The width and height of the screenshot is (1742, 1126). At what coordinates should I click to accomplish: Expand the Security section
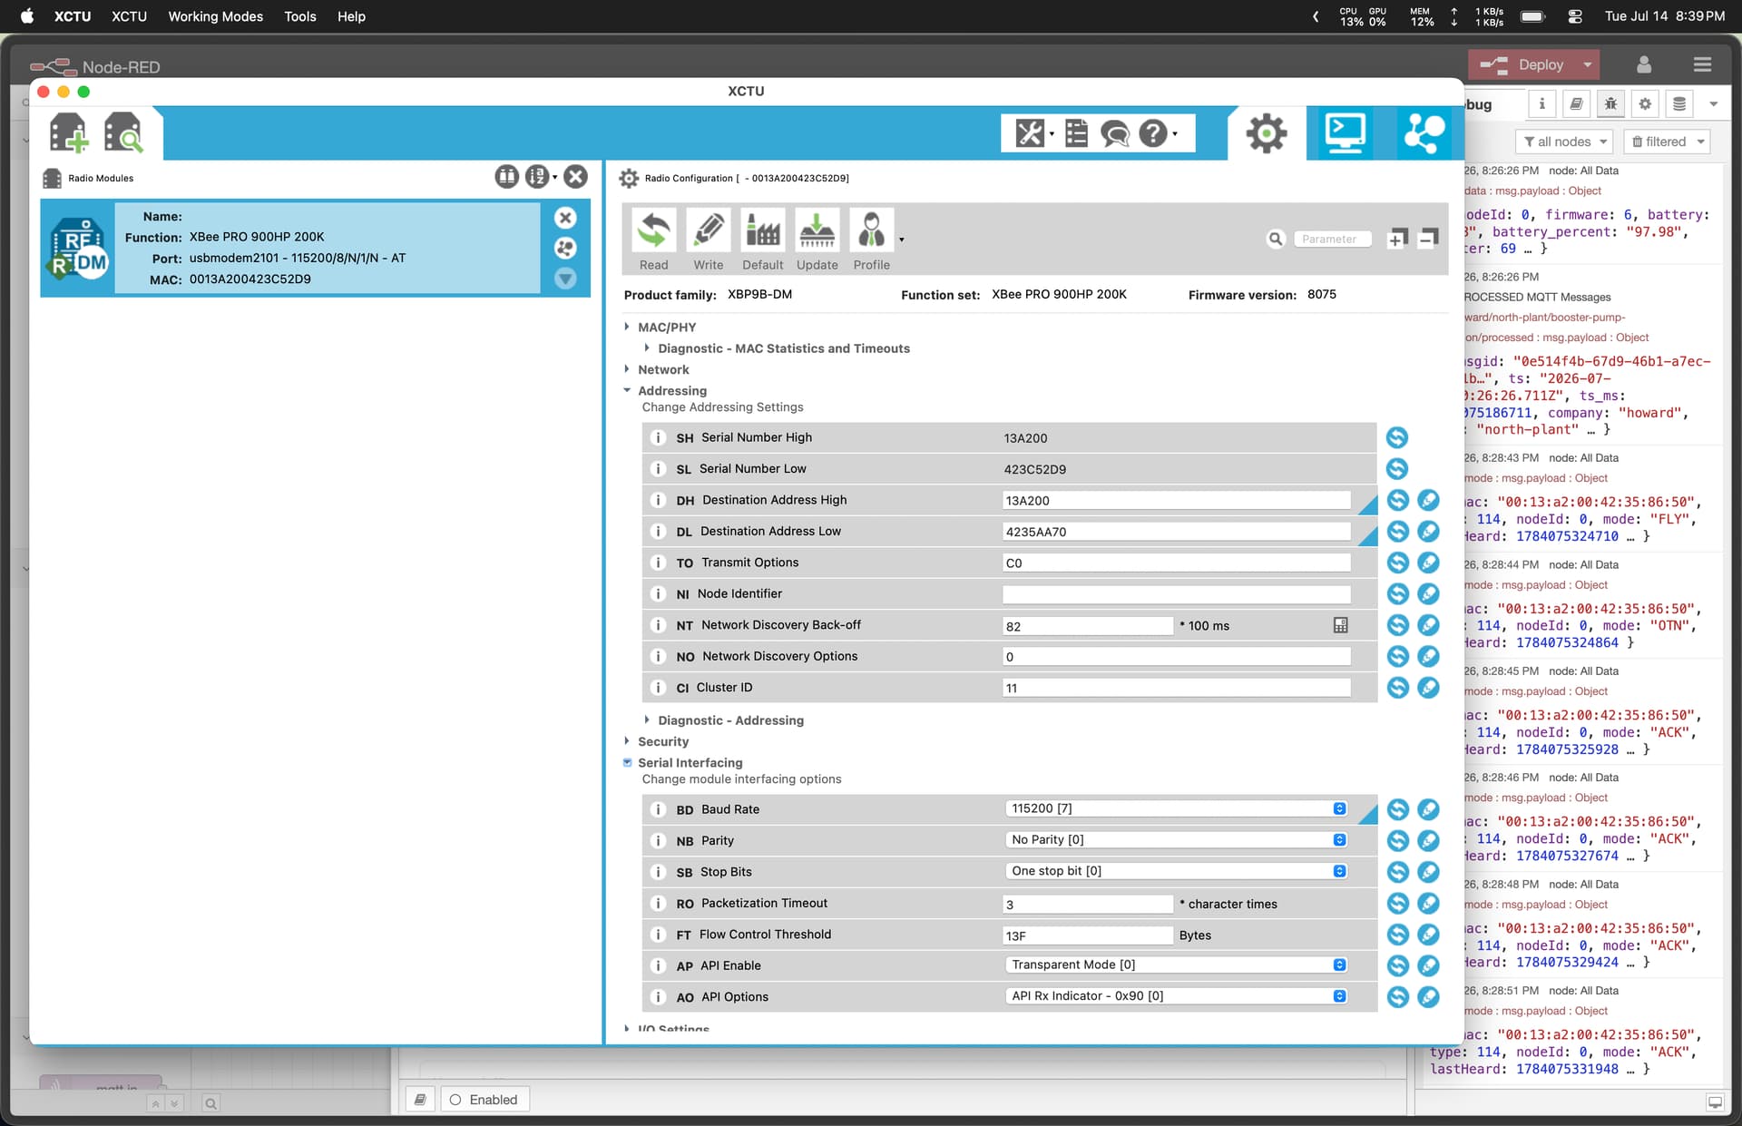[627, 741]
